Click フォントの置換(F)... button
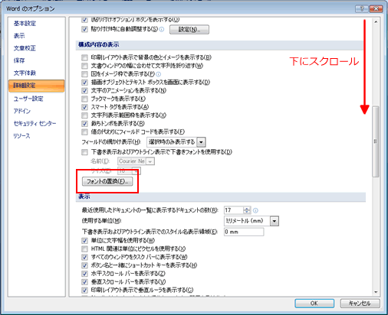 (107, 181)
